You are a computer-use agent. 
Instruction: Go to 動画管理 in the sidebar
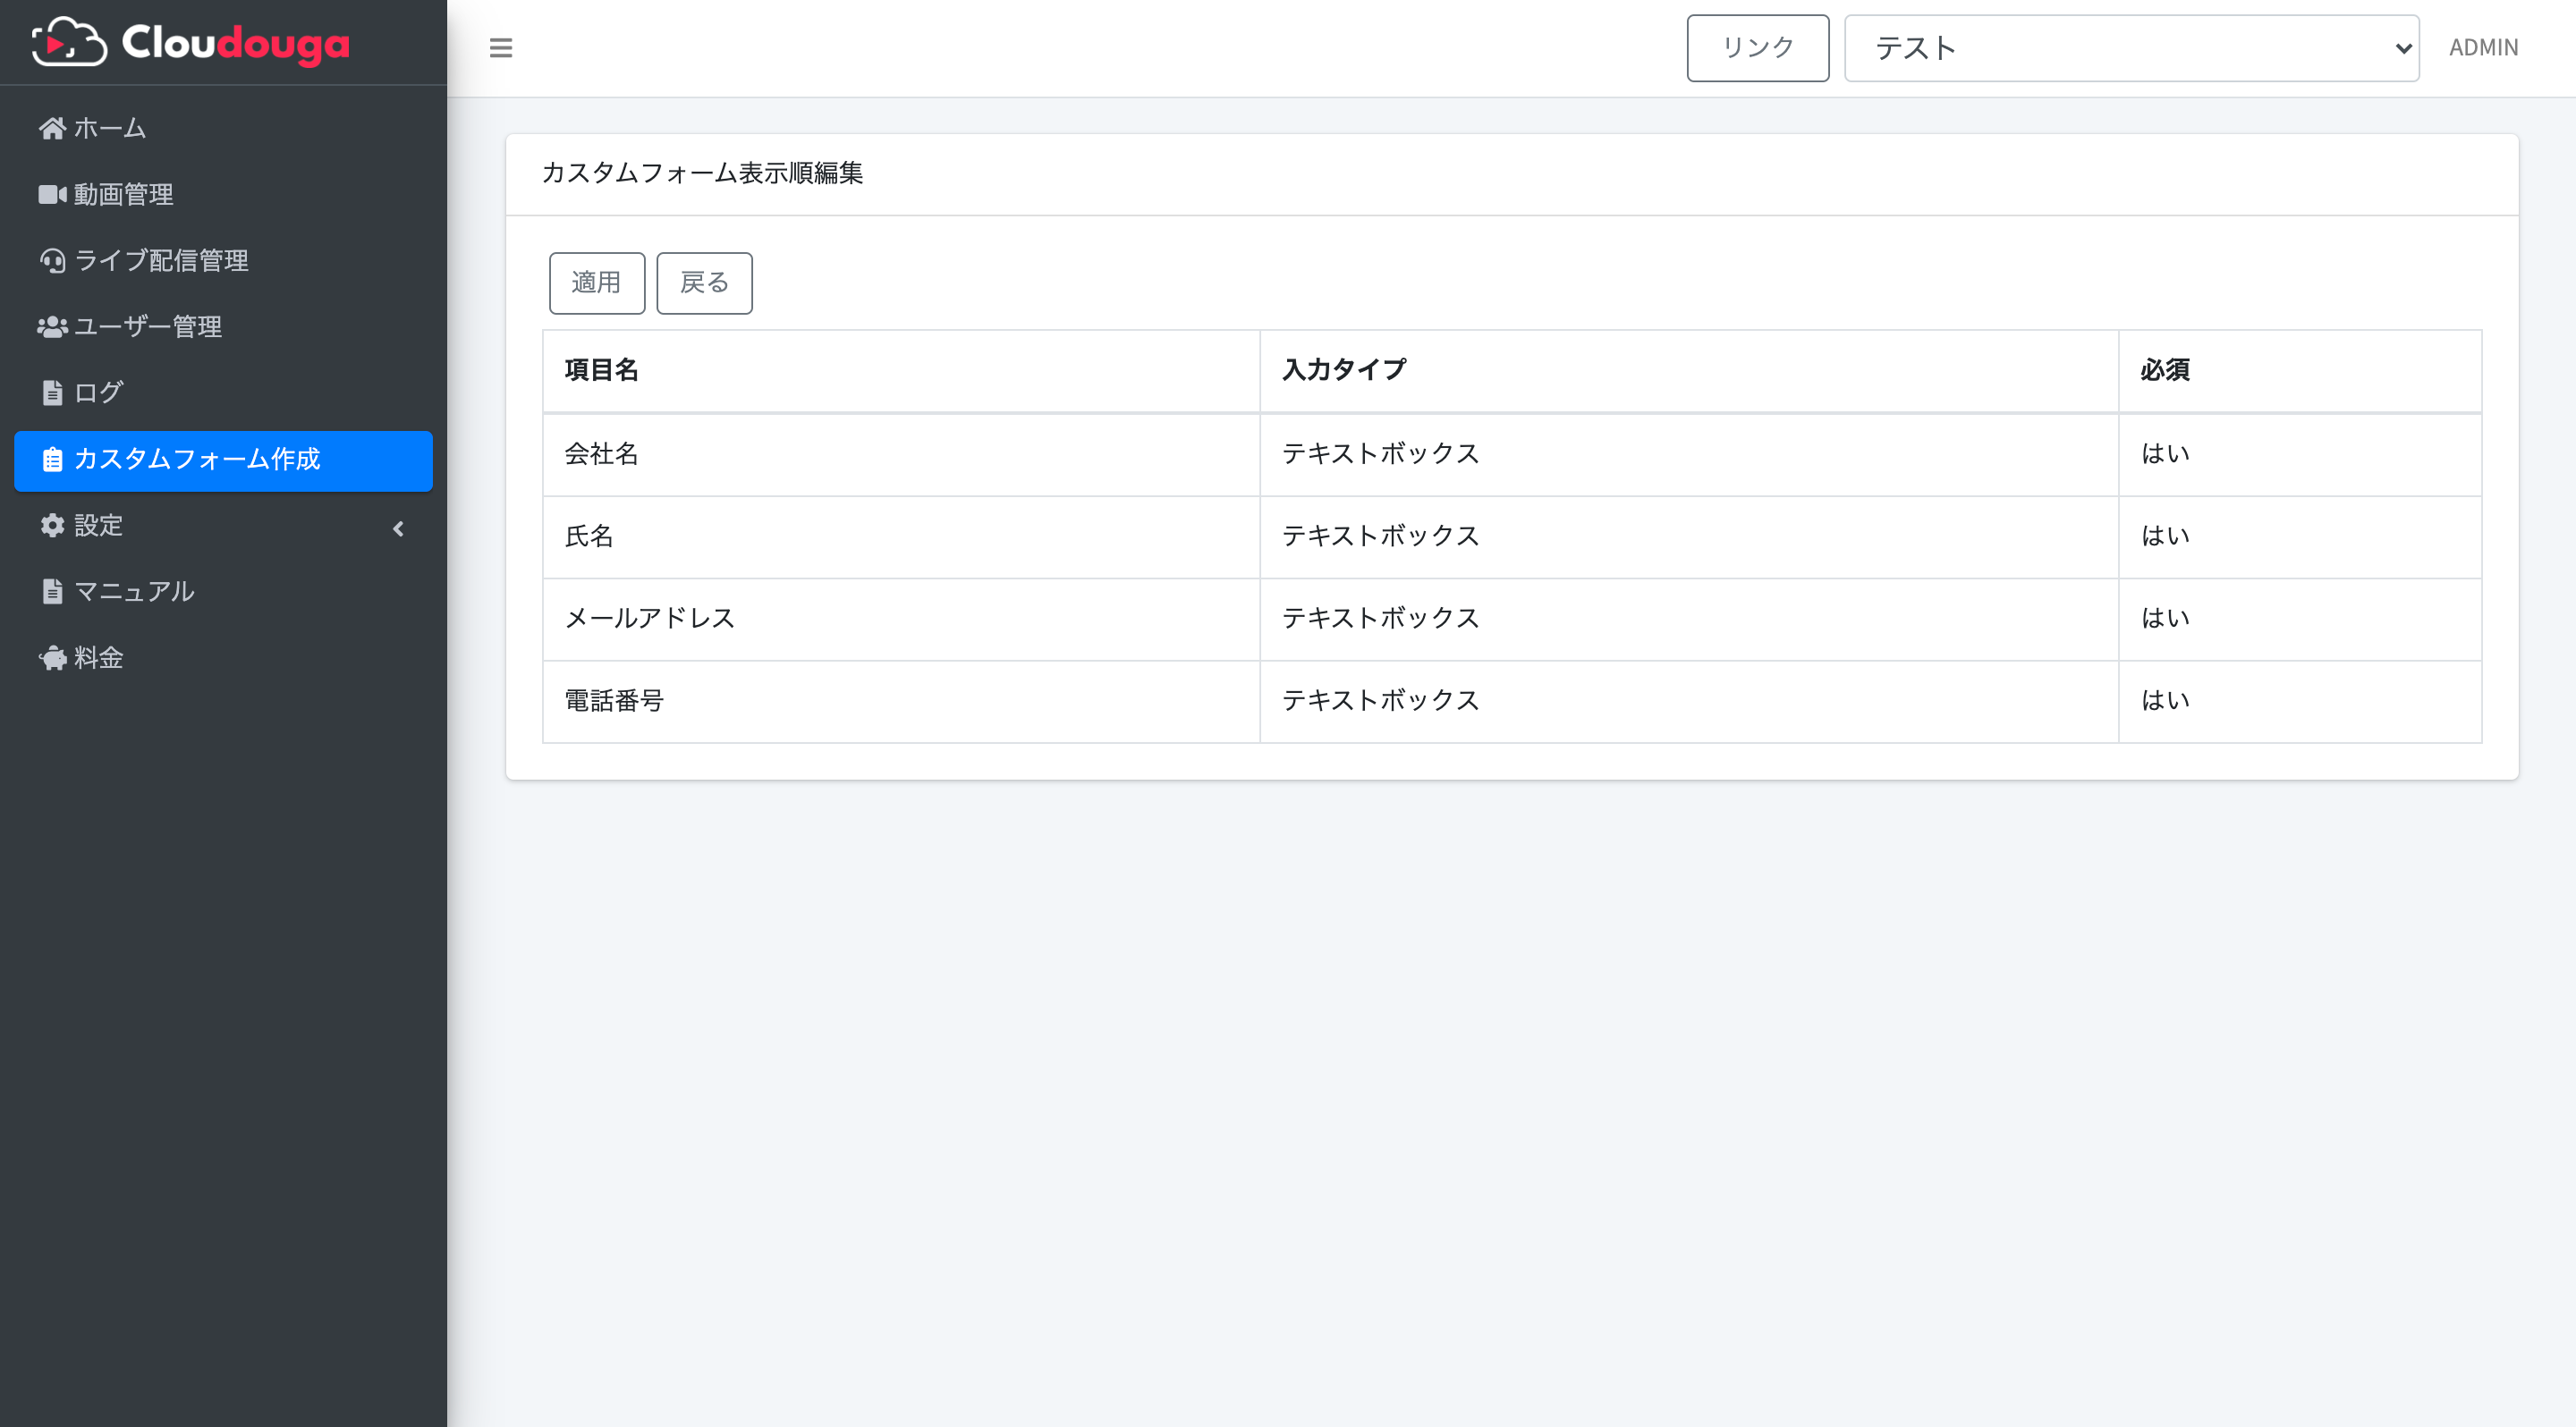point(223,194)
